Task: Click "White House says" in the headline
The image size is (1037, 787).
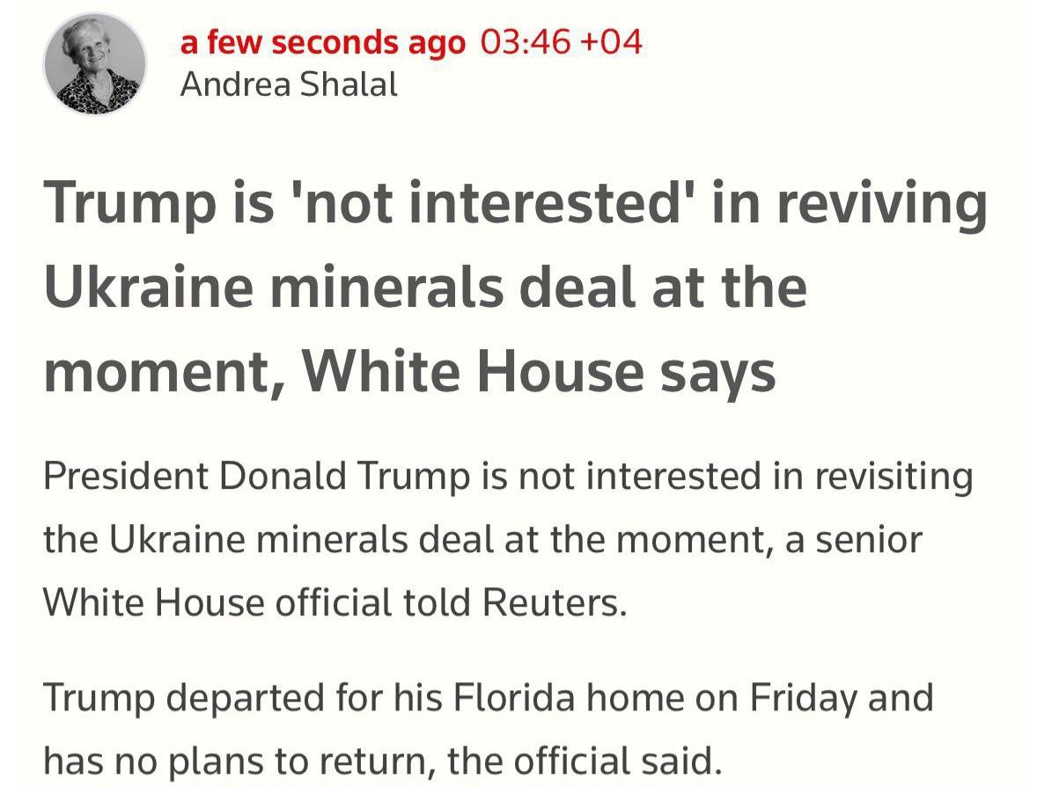Action: [x=540, y=372]
